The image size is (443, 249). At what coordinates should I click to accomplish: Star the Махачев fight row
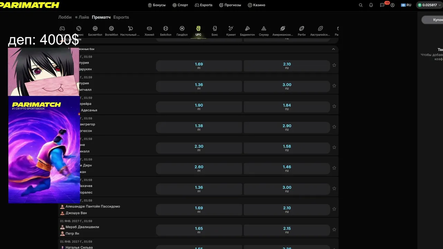tap(334, 188)
